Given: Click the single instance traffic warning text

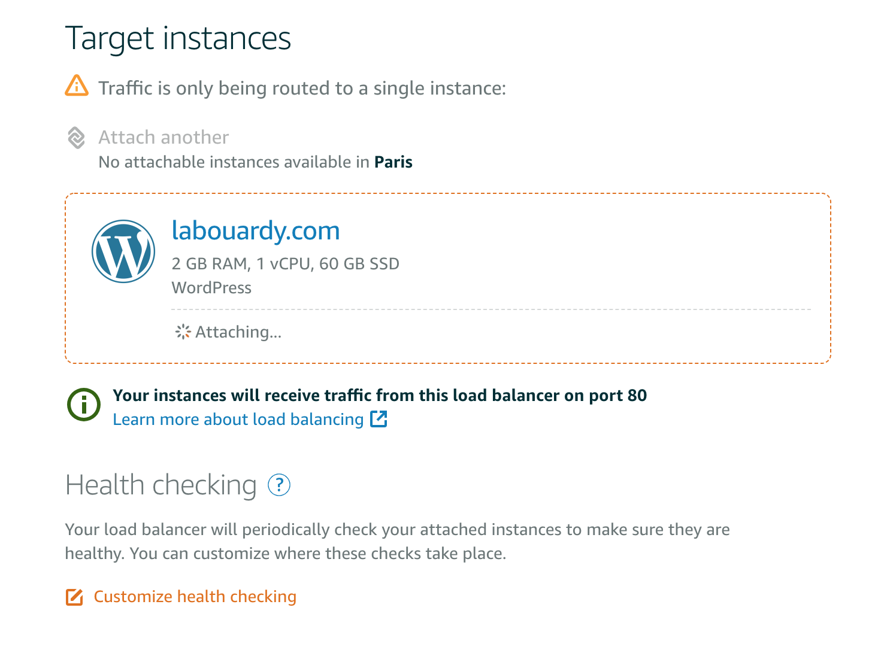Looking at the screenshot, I should click(x=302, y=89).
